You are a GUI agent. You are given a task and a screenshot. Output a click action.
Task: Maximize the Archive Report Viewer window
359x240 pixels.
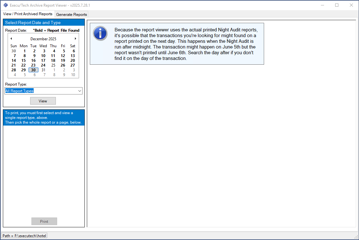337,5
